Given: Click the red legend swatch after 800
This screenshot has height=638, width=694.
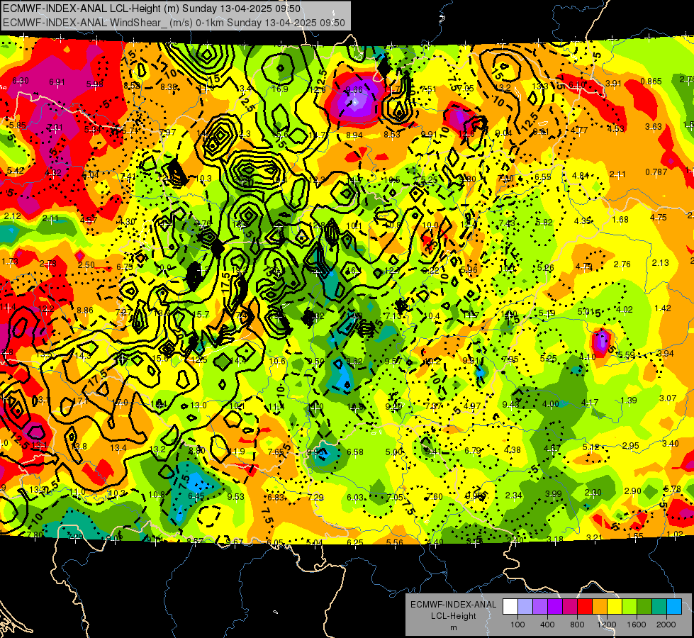Looking at the screenshot, I should tap(585, 607).
